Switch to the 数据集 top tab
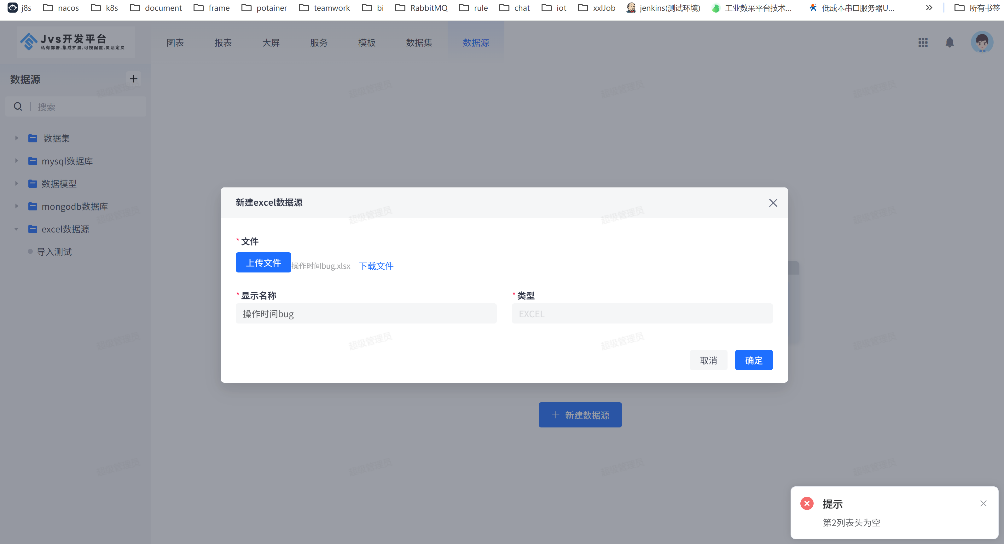Image resolution: width=1004 pixels, height=544 pixels. [419, 43]
